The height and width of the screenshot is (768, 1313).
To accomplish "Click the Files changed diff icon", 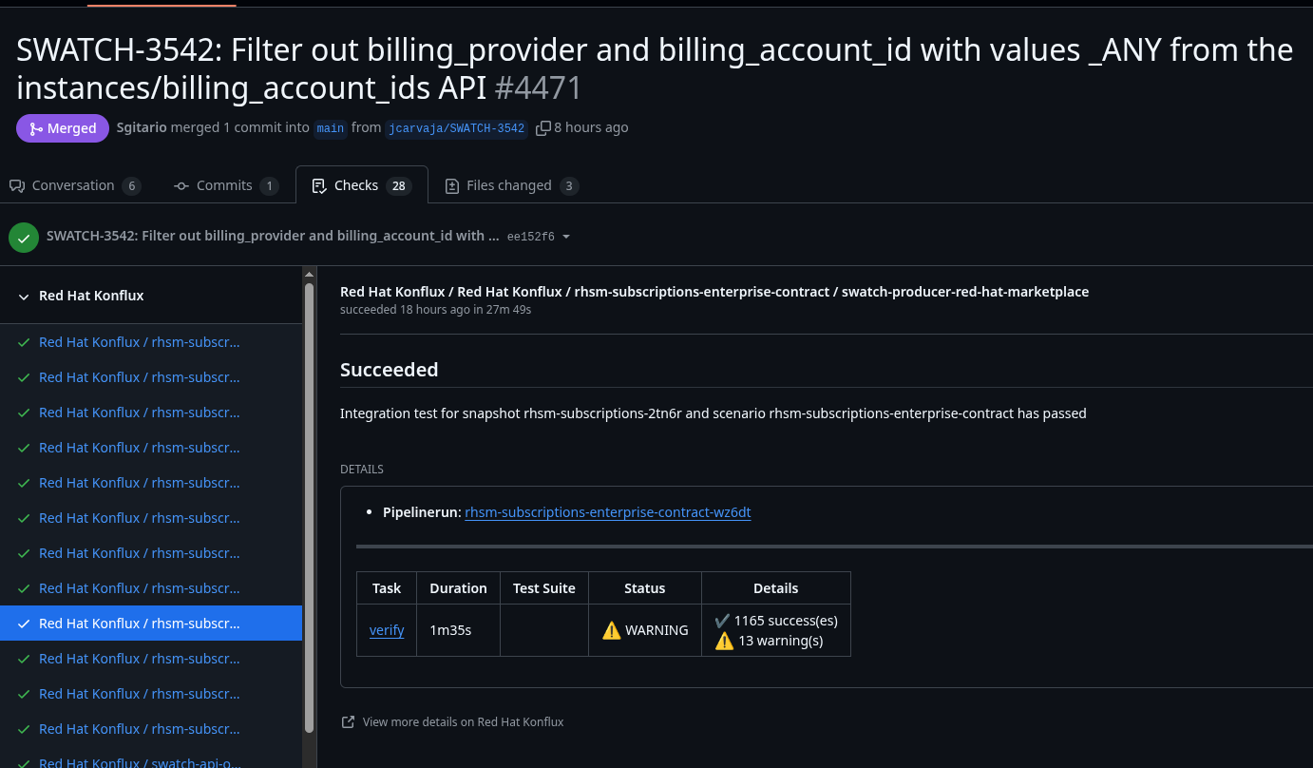I will (x=452, y=186).
